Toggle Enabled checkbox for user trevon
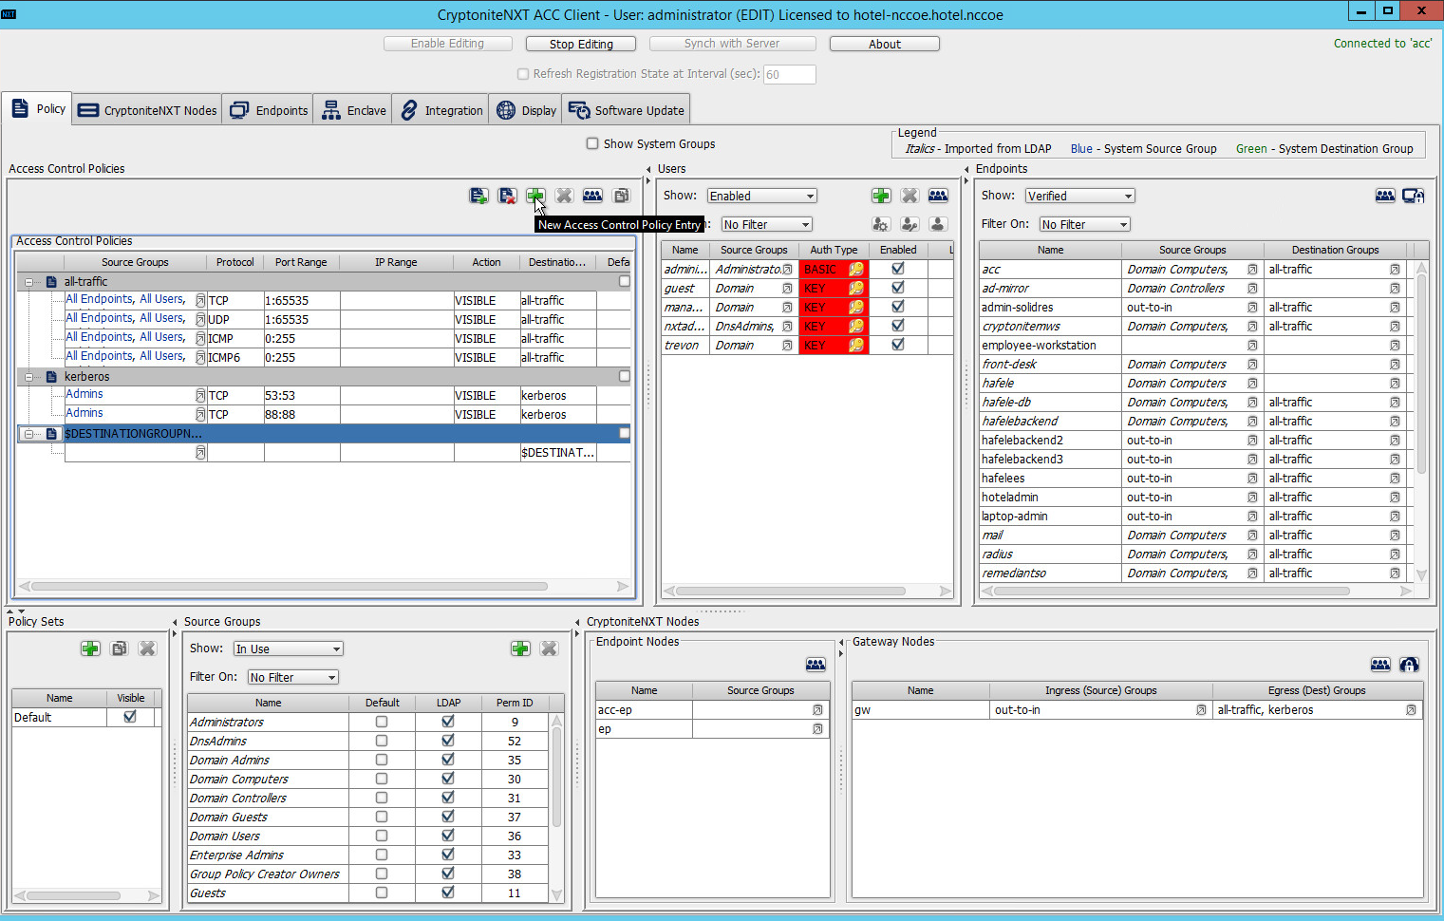This screenshot has width=1444, height=921. point(898,345)
